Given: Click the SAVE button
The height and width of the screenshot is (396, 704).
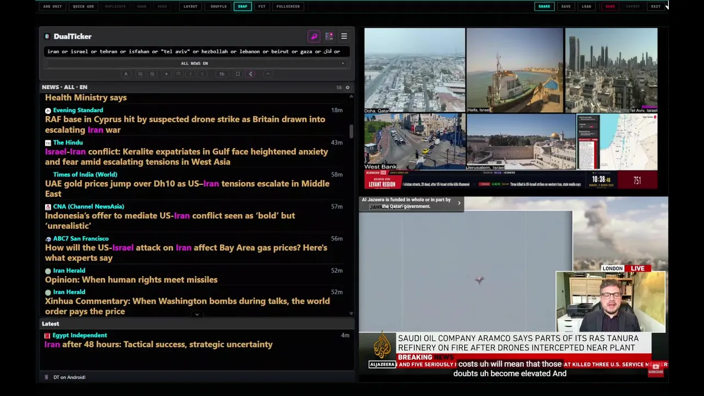Looking at the screenshot, I should point(566,7).
